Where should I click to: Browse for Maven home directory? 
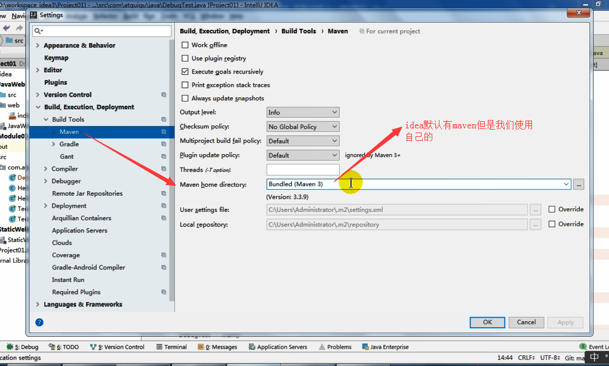tap(579, 184)
